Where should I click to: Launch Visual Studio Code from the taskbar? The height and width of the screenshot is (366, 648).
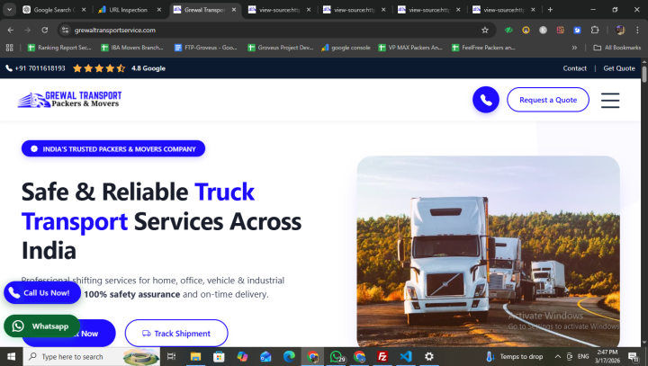click(x=406, y=356)
